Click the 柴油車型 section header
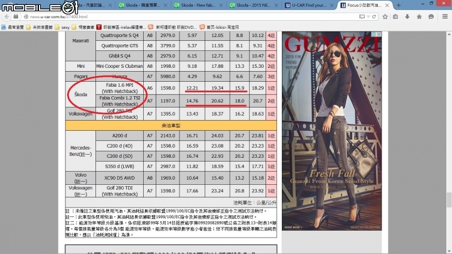The height and width of the screenshot is (254, 452). pos(171,125)
